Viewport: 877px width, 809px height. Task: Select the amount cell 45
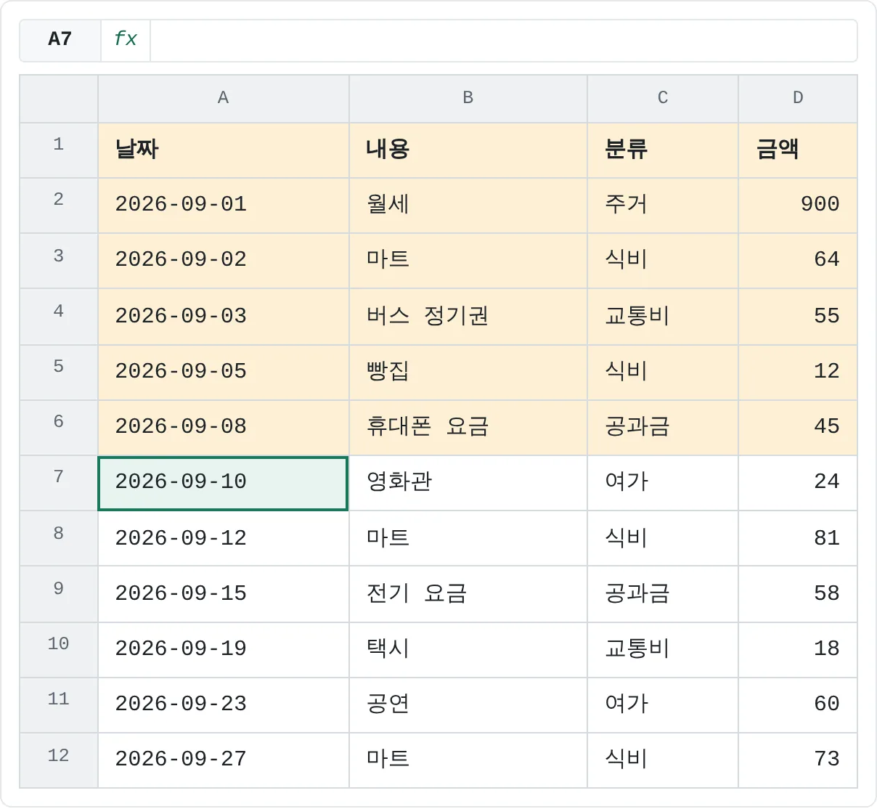798,428
